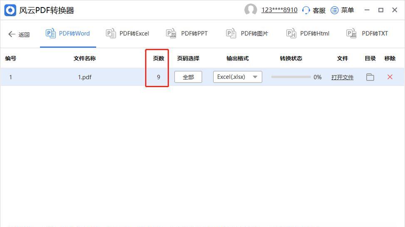This screenshot has width=405, height=227.
Task: Click the 菜单 list icon
Action: pos(335,10)
